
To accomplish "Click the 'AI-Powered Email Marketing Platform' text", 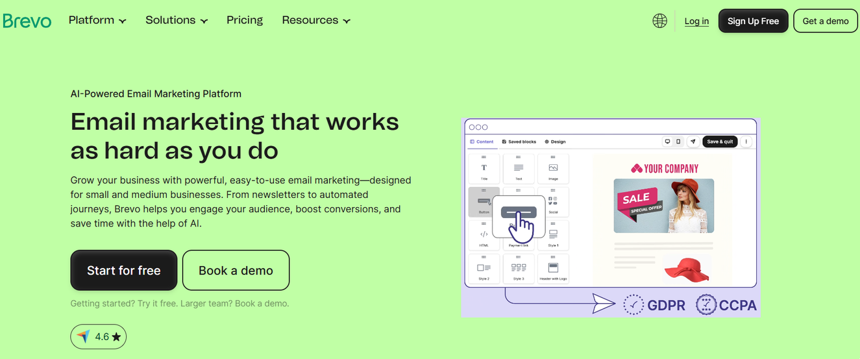I will (156, 93).
